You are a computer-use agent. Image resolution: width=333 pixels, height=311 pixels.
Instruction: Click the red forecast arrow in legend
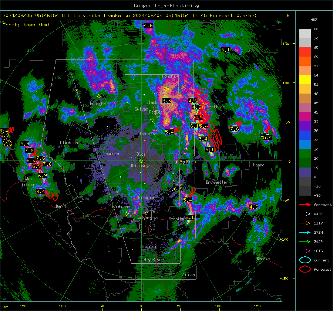(x=305, y=204)
